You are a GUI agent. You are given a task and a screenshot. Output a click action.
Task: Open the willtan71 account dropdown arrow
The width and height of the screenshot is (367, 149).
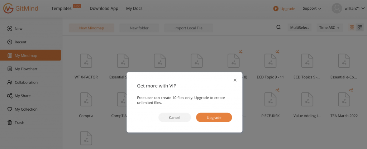(x=363, y=9)
